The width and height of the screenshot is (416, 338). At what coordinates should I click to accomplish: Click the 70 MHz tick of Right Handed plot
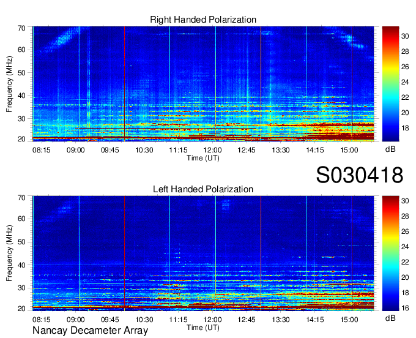pyautogui.click(x=21, y=28)
